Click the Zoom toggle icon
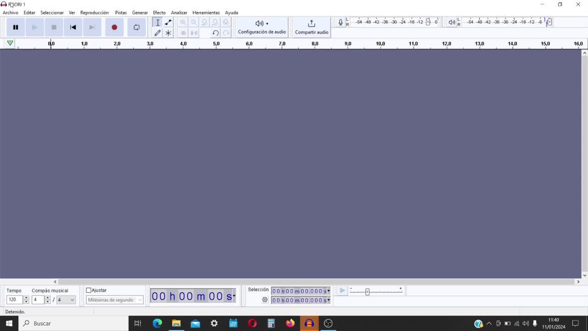Image resolution: width=588 pixels, height=331 pixels. point(226,23)
